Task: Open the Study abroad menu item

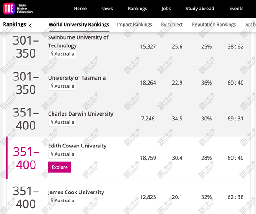Action: [200, 9]
